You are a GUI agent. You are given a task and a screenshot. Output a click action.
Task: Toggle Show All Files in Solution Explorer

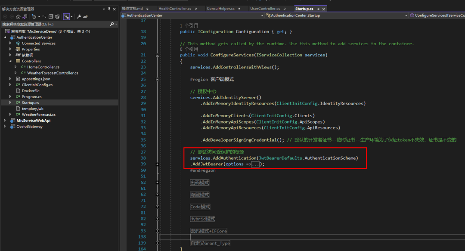click(57, 17)
